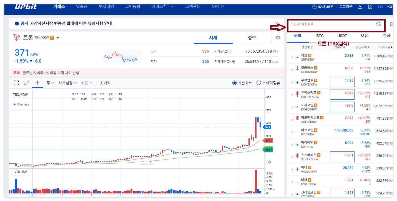The image size is (397, 201).
Task: Open the gear icon right of the search bar
Action: click(x=391, y=24)
